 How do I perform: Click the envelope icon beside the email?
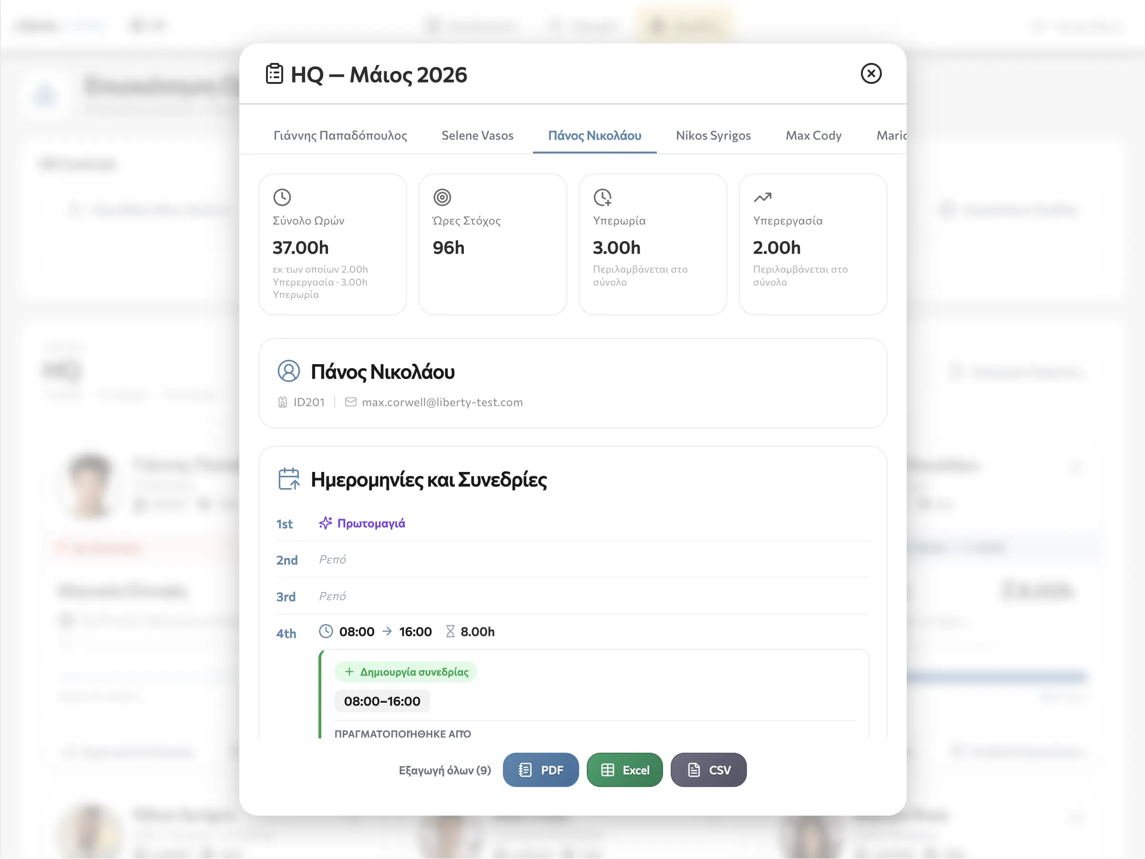(350, 402)
